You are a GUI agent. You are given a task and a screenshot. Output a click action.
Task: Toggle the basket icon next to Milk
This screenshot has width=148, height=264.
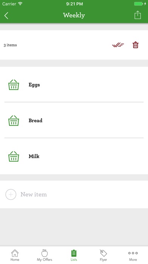[x=14, y=156]
